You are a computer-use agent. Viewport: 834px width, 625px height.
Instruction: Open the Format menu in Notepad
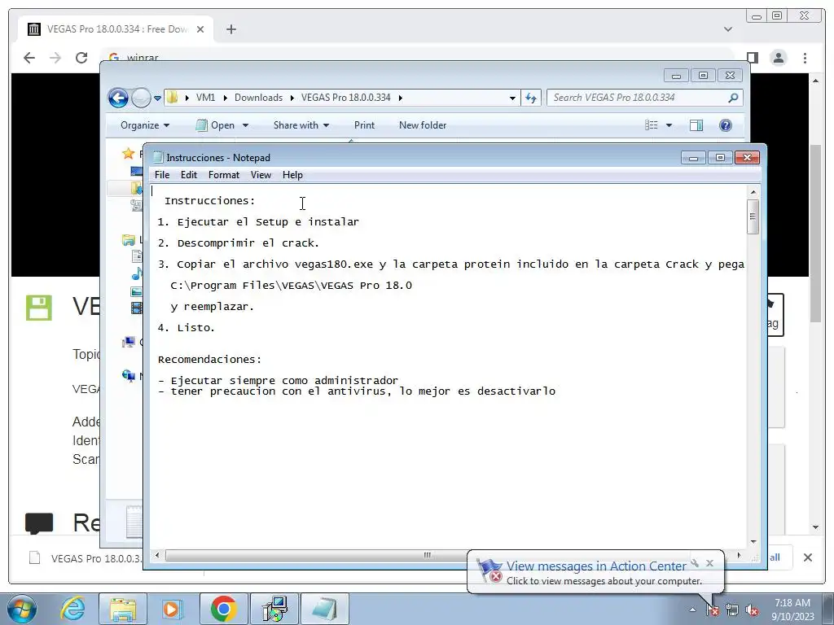[x=223, y=175]
